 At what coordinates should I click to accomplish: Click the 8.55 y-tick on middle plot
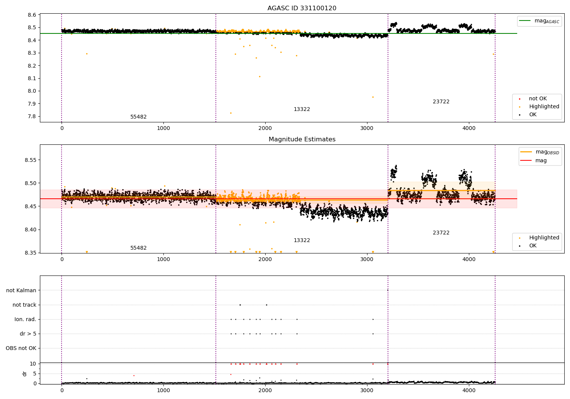pyautogui.click(x=30, y=160)
